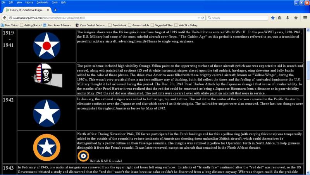Open the Most Visited bookmarks folder
Viewport: 310px width, 175px height.
pos(9,25)
